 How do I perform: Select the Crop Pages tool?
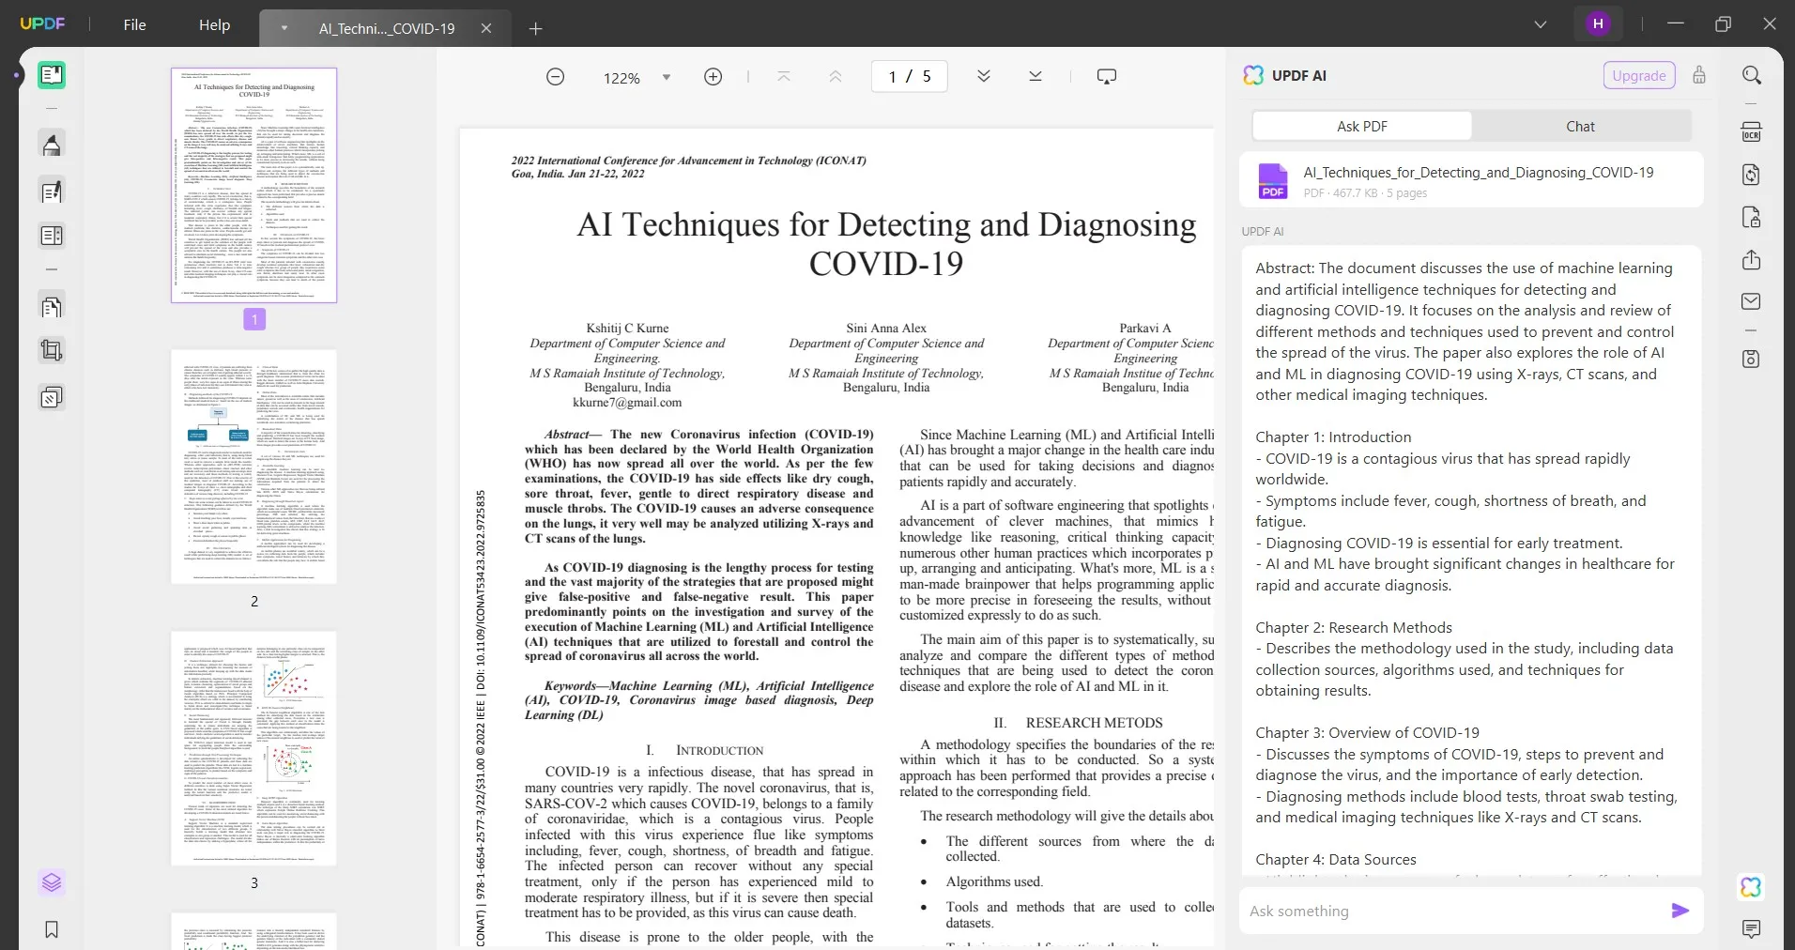[x=52, y=350]
